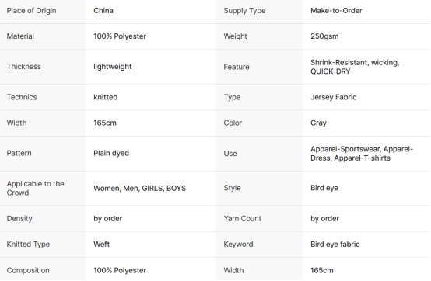Select the China origin value
Screen dimensions: 431x281
click(103, 11)
